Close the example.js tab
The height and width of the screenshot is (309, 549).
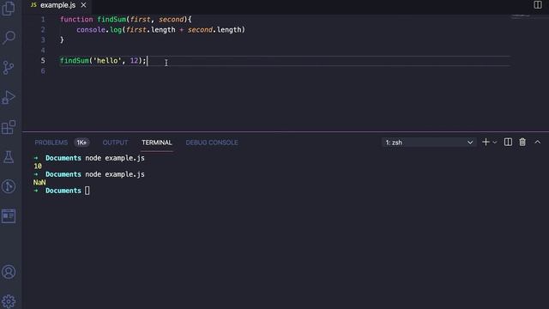[x=83, y=5]
